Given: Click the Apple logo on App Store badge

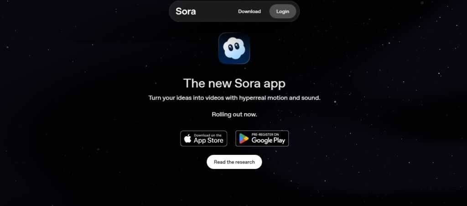Looking at the screenshot, I should [187, 138].
